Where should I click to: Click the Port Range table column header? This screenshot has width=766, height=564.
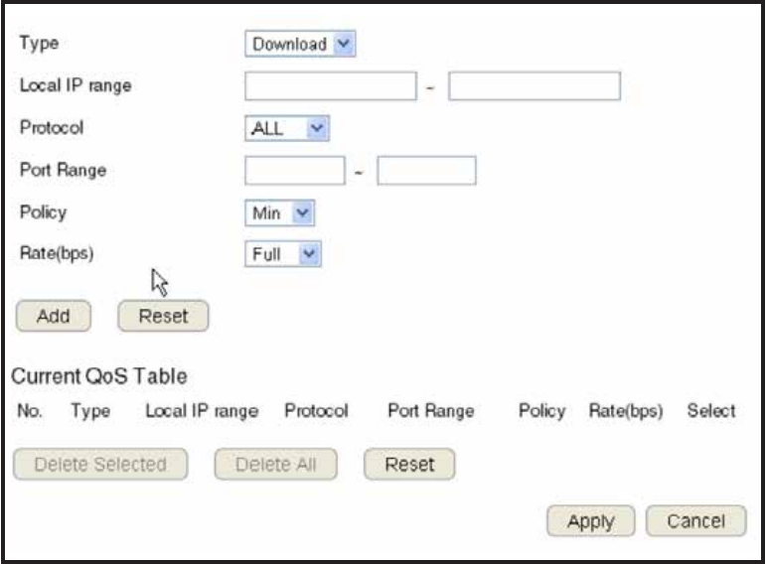[x=430, y=410]
